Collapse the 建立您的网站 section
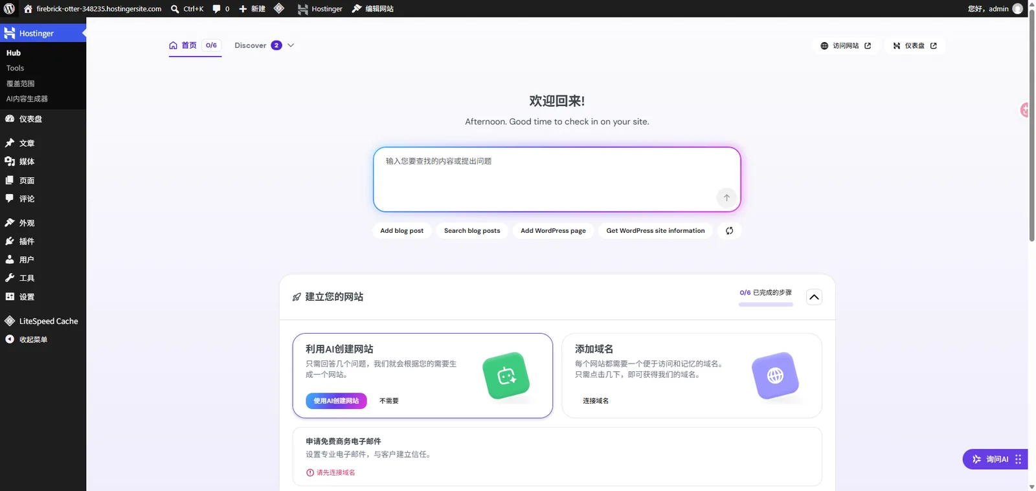Image resolution: width=1036 pixels, height=491 pixels. coord(814,297)
